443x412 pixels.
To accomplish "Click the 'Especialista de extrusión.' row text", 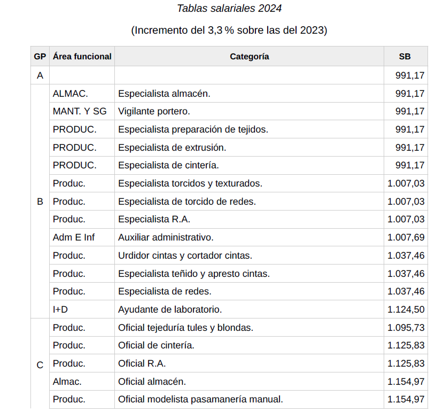I will (x=172, y=147).
